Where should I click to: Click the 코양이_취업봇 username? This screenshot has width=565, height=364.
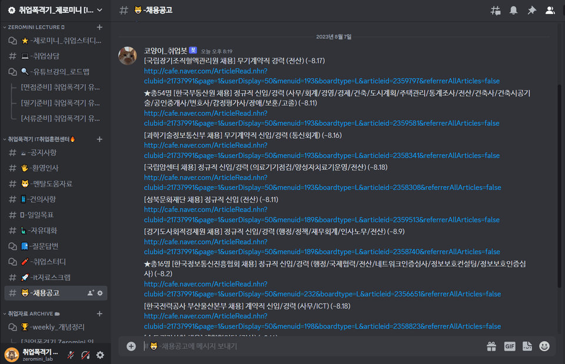pyautogui.click(x=165, y=51)
